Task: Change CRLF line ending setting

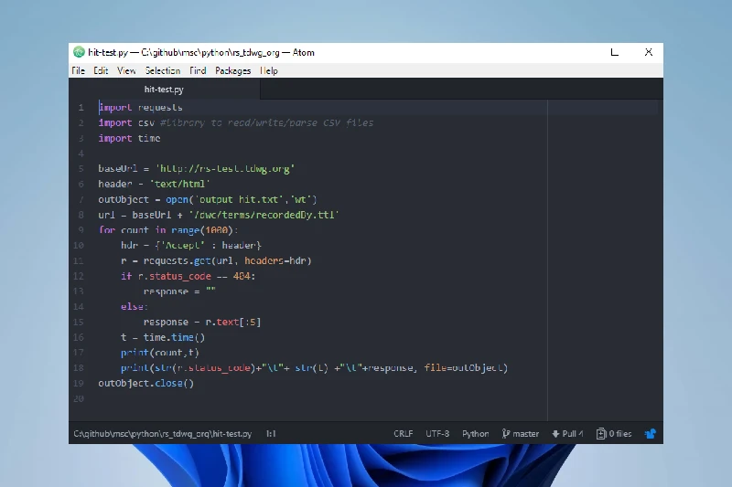Action: (404, 434)
